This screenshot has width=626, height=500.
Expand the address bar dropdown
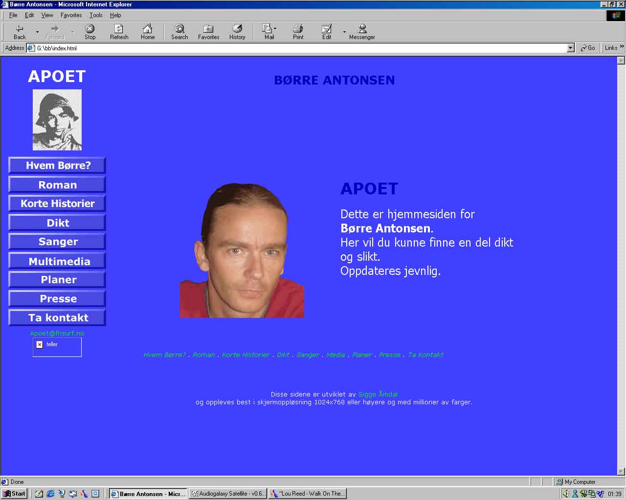(570, 48)
